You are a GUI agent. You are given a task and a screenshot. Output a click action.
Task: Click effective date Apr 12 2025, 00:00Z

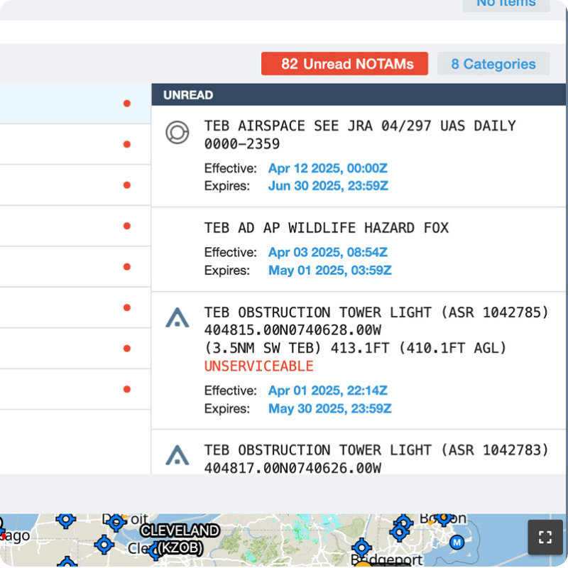point(328,168)
